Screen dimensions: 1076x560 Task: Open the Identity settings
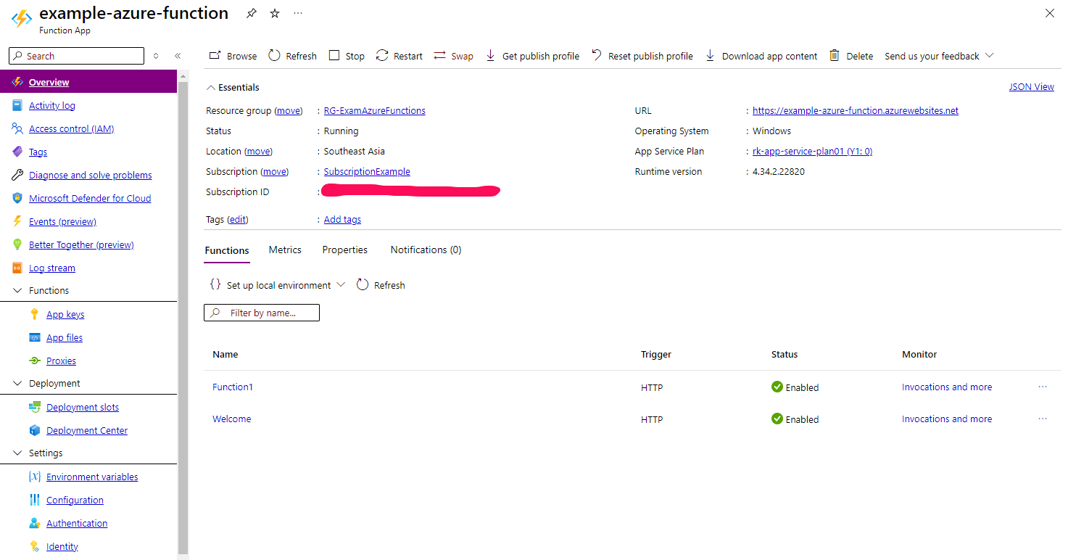tap(62, 546)
